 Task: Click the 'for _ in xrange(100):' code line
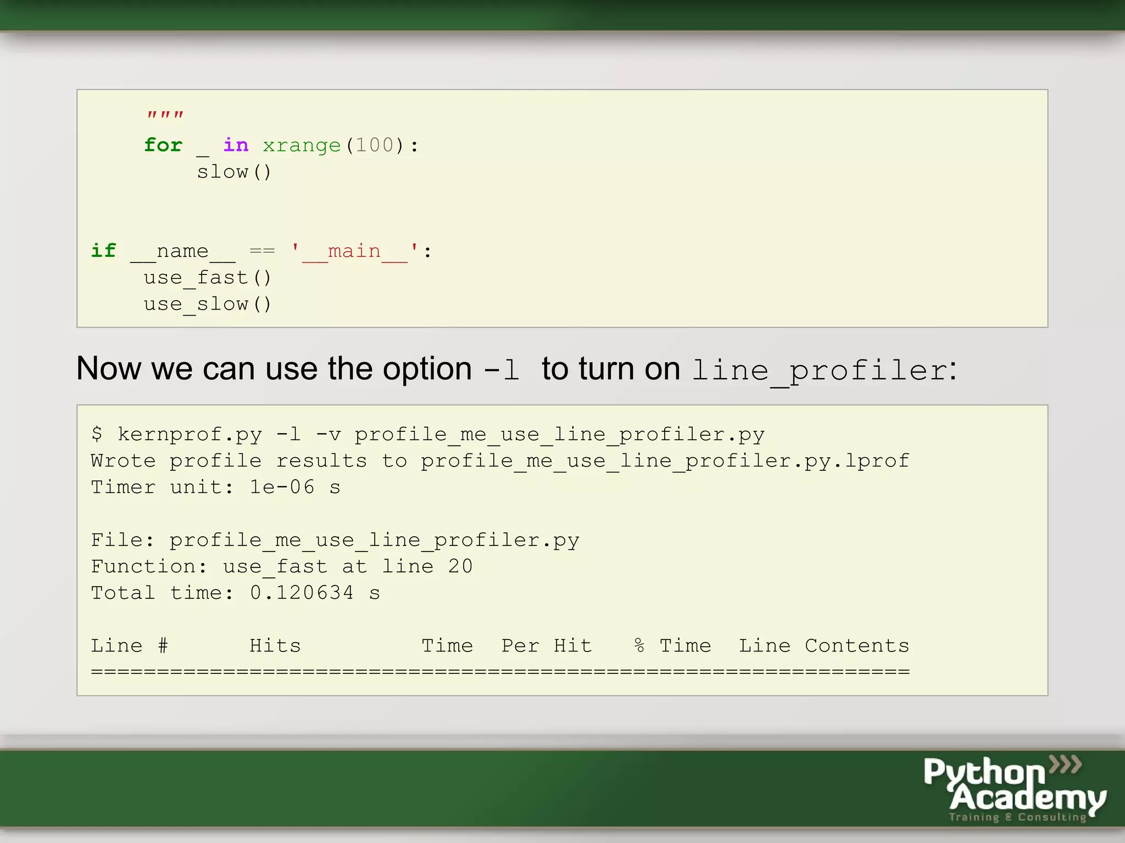click(x=281, y=145)
